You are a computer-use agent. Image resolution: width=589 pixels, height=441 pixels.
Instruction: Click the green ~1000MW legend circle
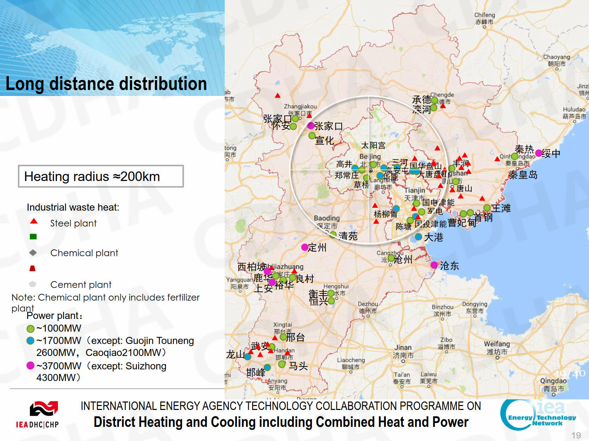[x=30, y=329]
